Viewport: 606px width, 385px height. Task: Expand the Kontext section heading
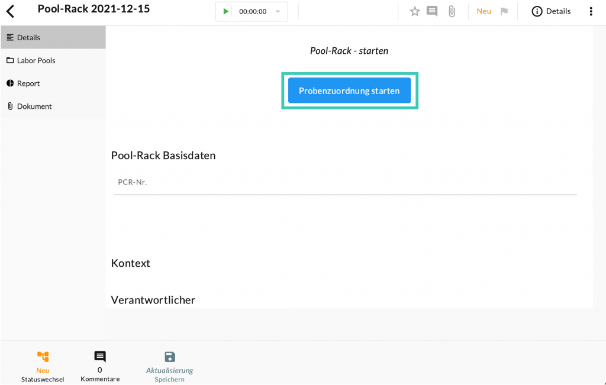coord(131,263)
